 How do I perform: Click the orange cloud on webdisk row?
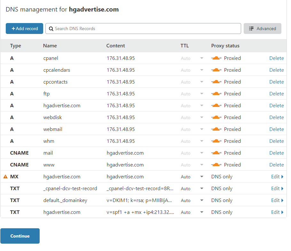pyautogui.click(x=216, y=117)
